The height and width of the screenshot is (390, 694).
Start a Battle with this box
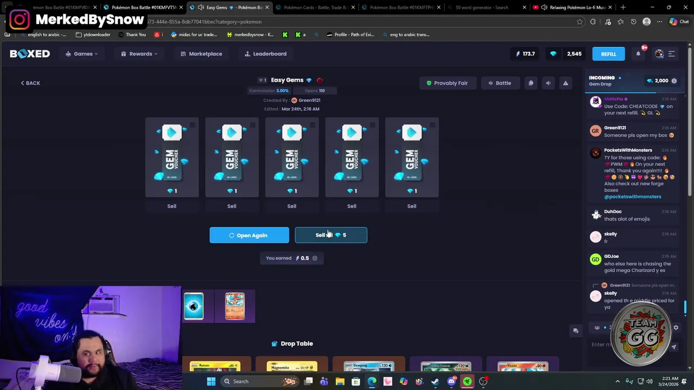tap(499, 83)
